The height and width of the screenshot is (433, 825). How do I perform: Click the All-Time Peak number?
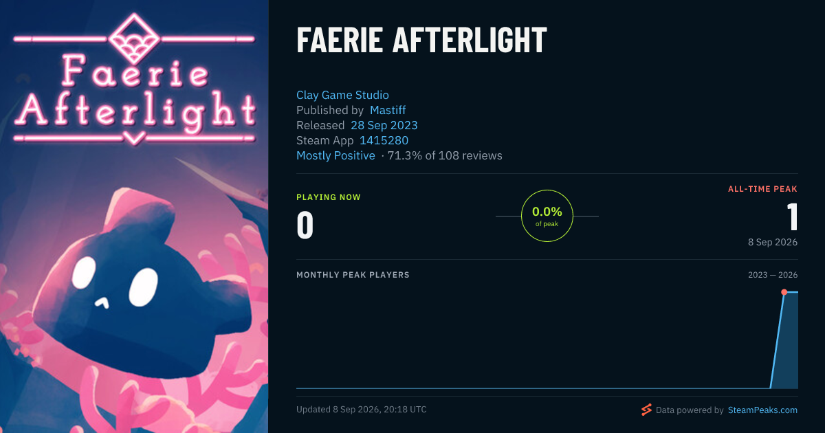792,216
